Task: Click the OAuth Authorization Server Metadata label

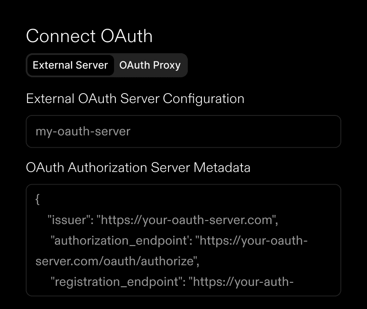Action: pyautogui.click(x=138, y=167)
